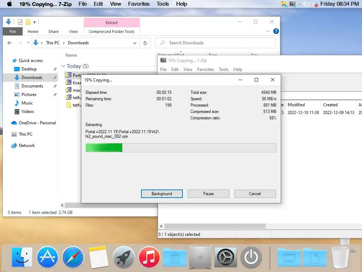Open the Music app in the dock
Viewport: 362px width, 272px height.
point(149,257)
